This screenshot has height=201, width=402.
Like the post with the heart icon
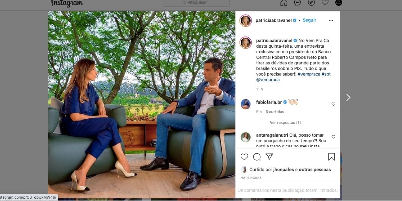tap(244, 156)
